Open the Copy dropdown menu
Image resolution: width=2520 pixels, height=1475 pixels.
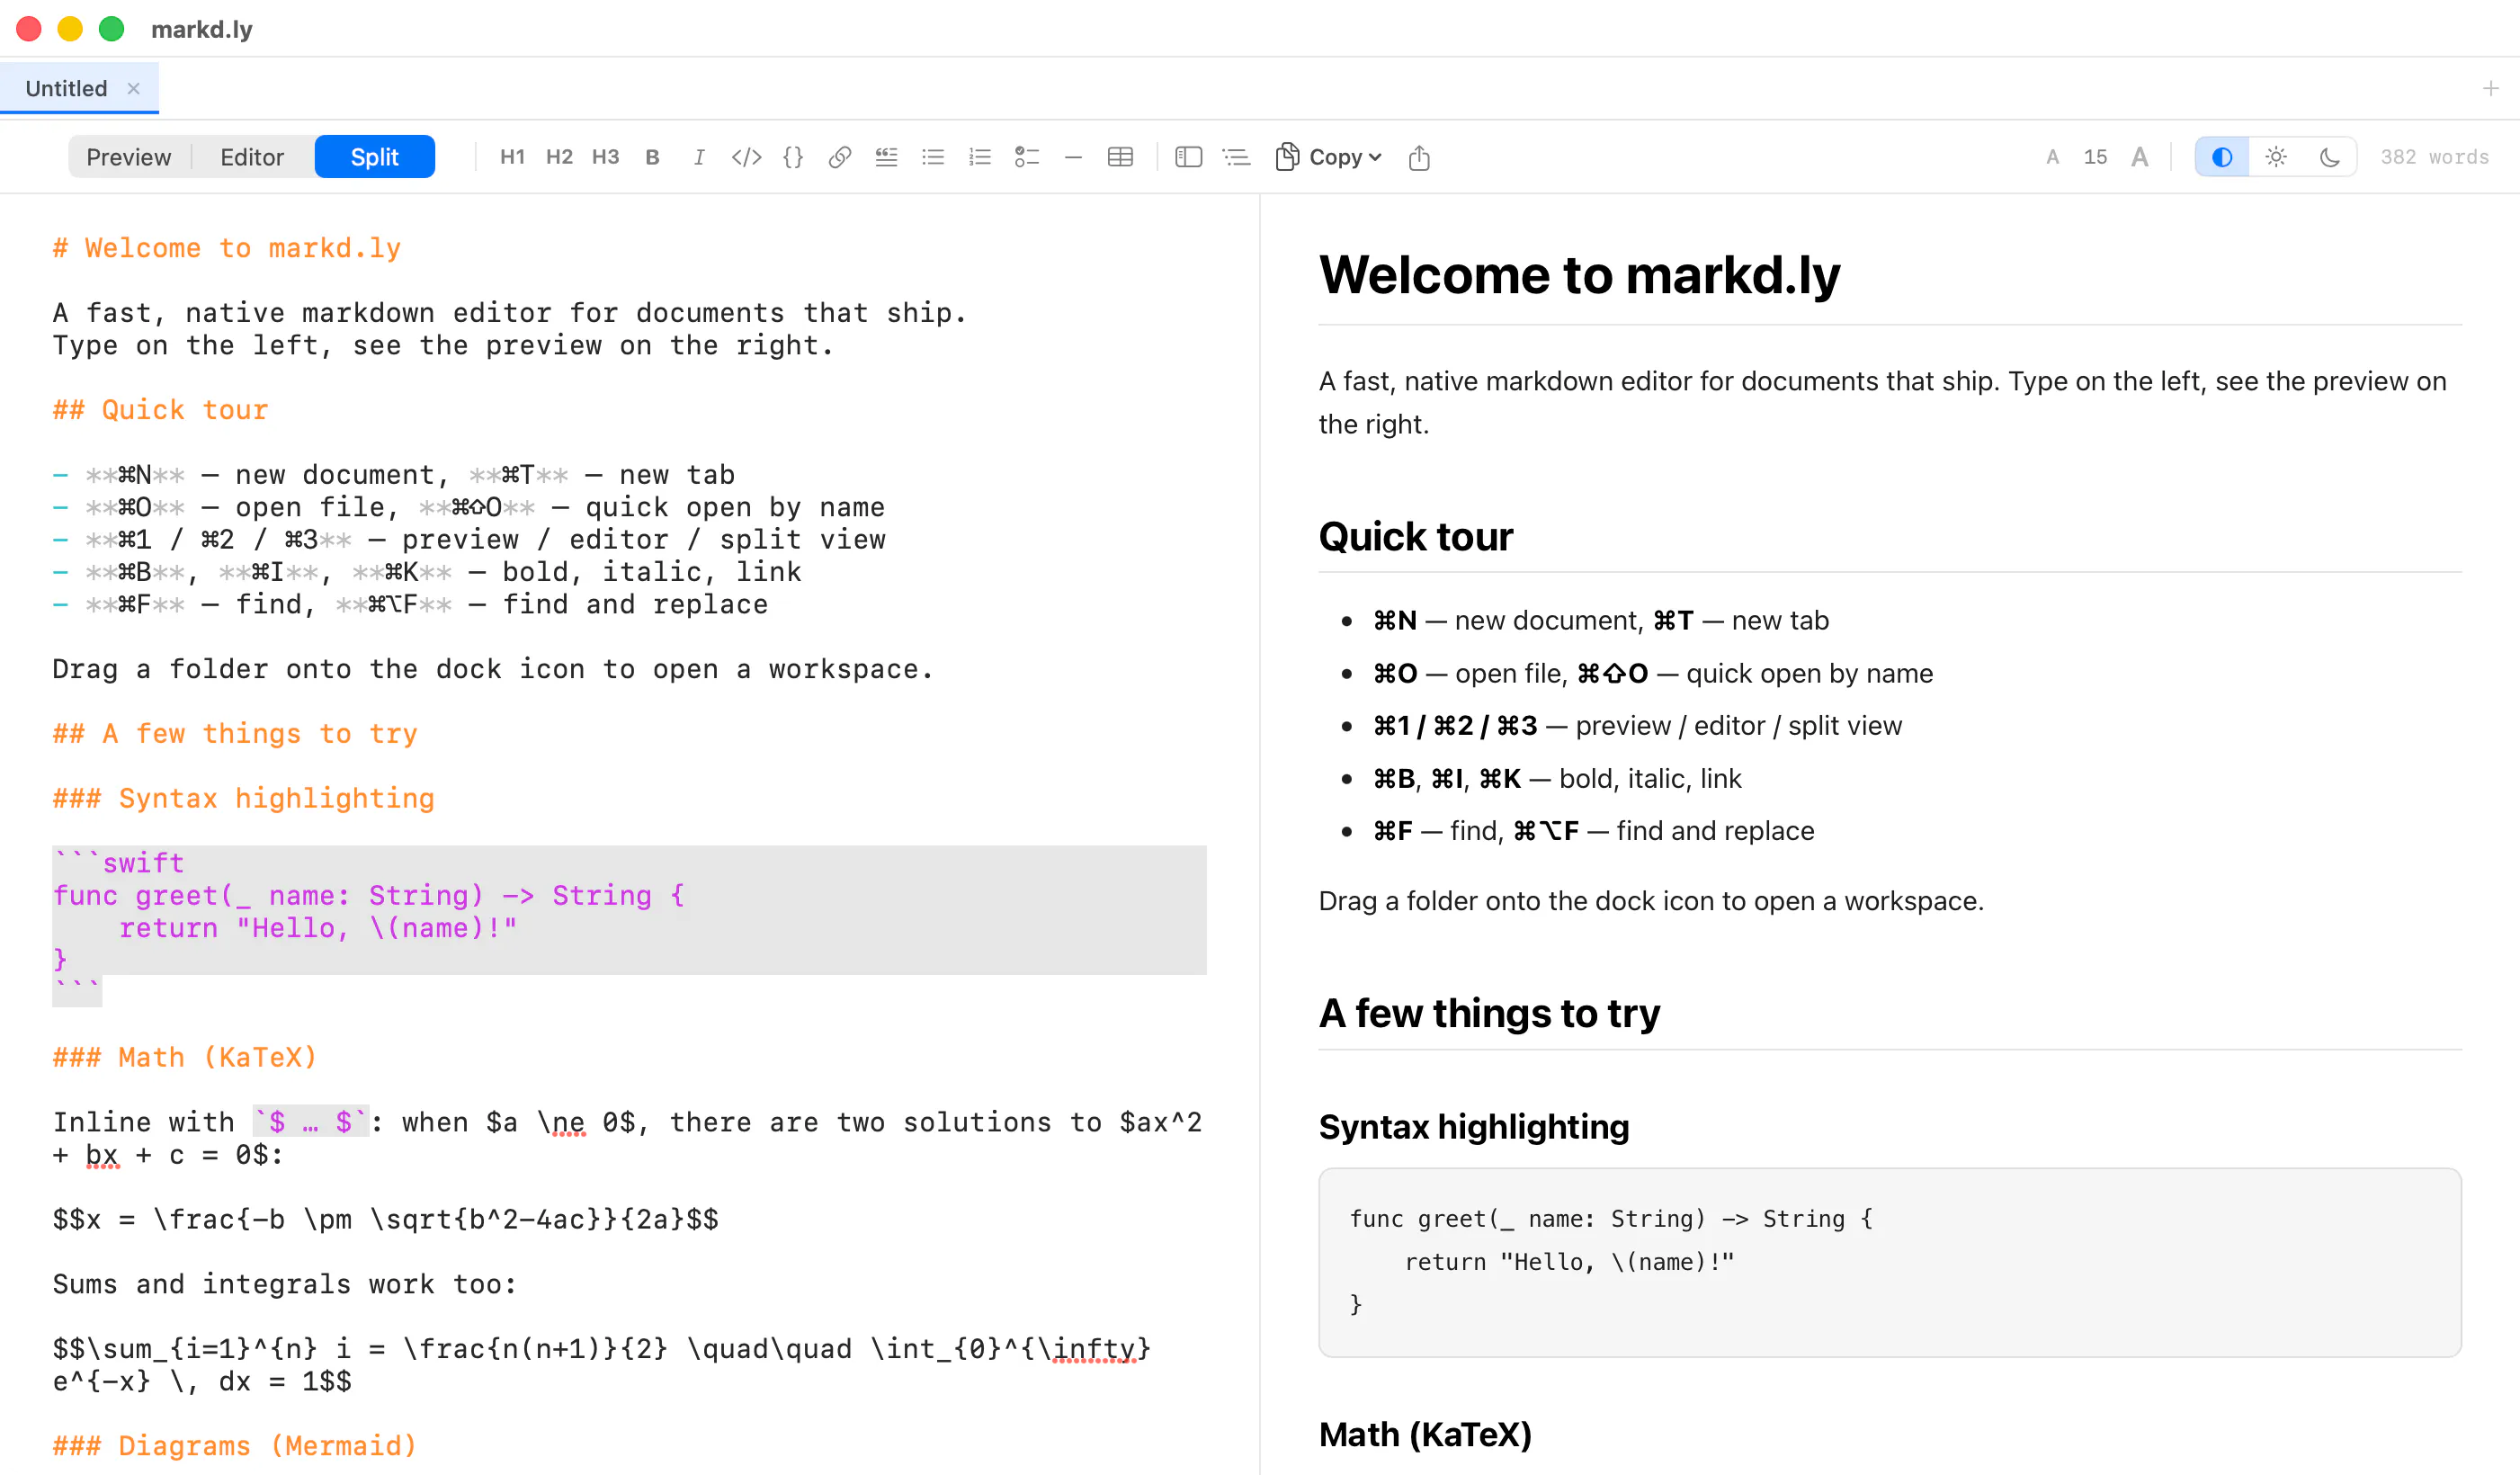1329,157
